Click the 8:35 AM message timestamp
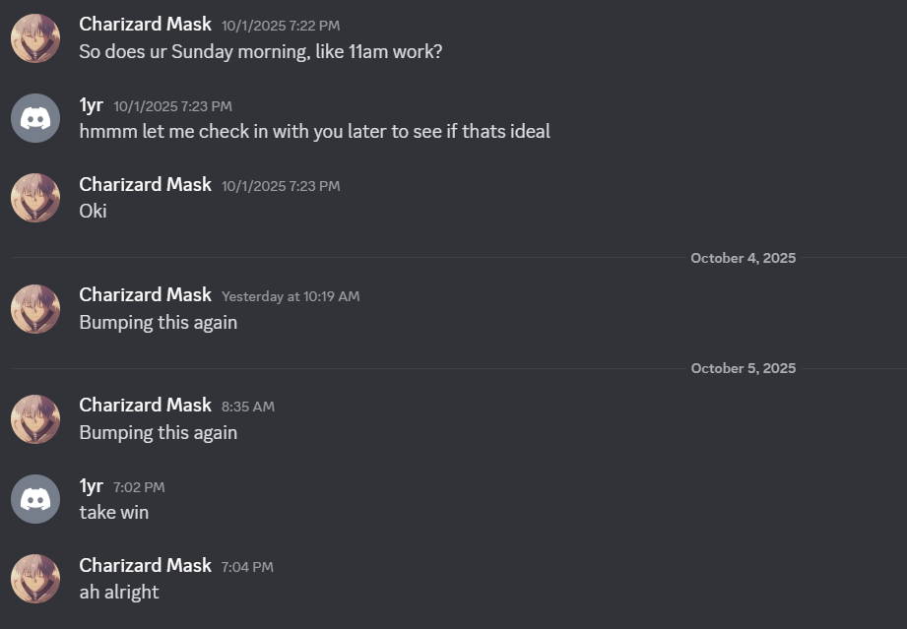 coord(248,407)
